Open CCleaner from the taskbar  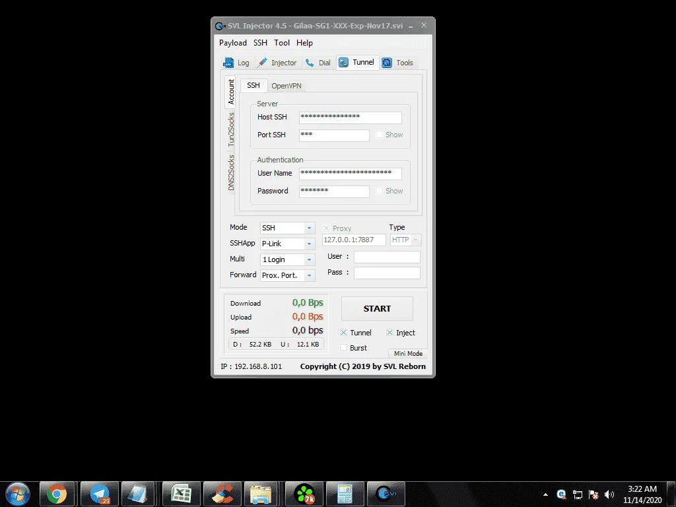(222, 494)
